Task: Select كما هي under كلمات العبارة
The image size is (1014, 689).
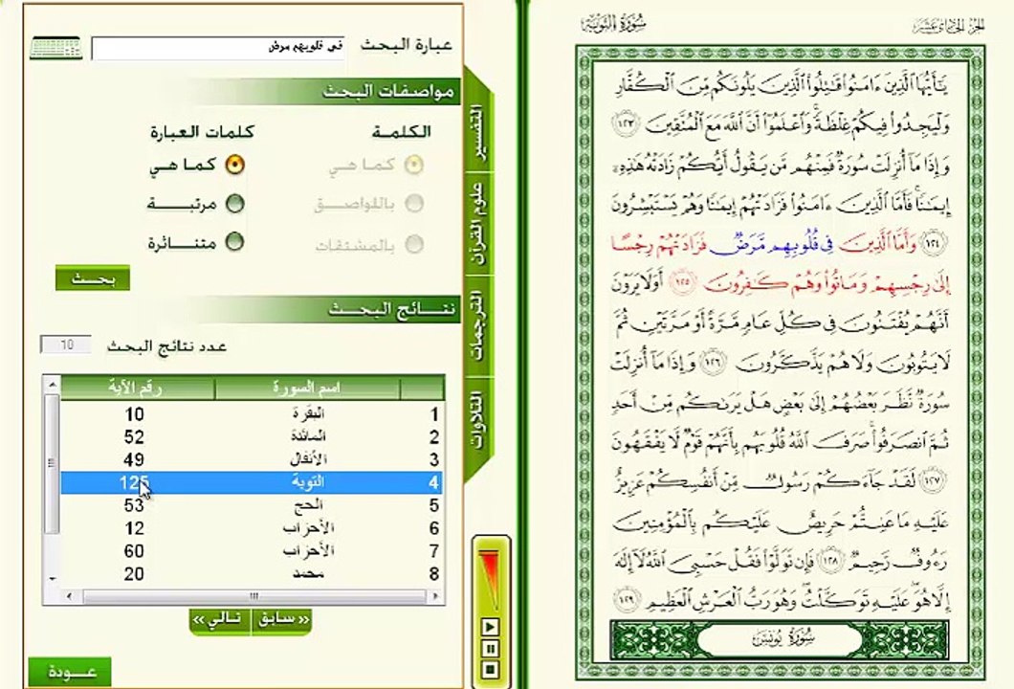Action: point(234,165)
